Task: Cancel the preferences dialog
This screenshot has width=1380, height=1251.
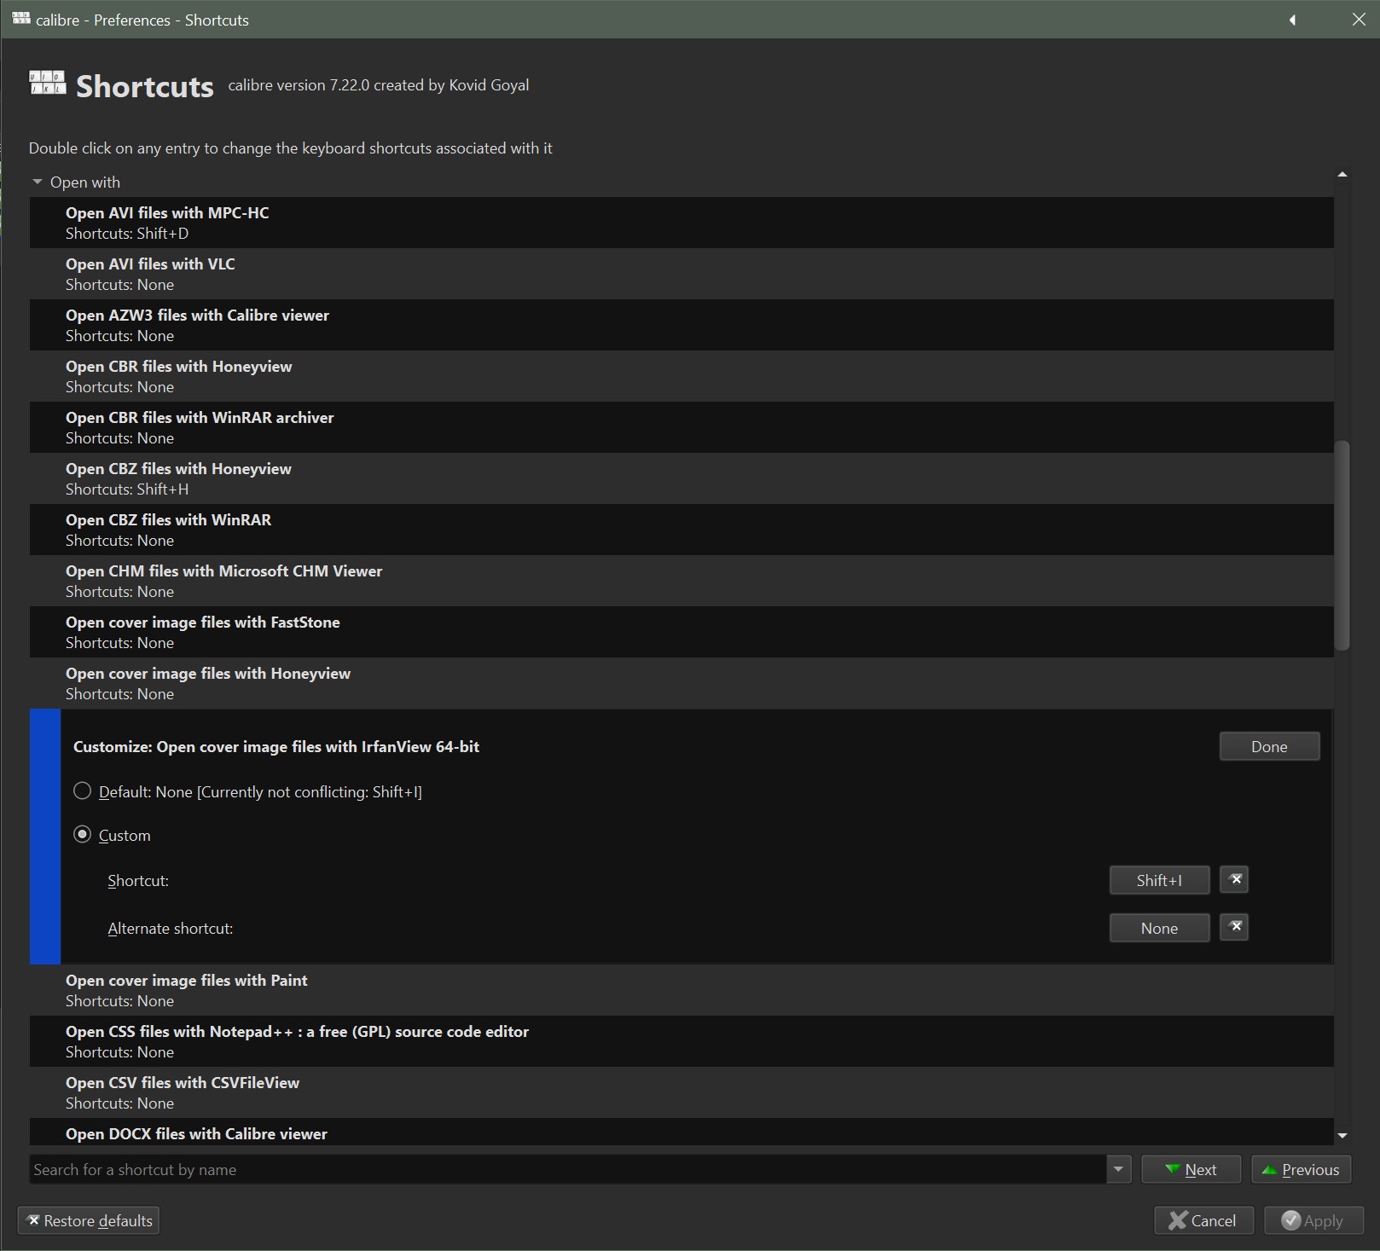Action: click(1203, 1220)
